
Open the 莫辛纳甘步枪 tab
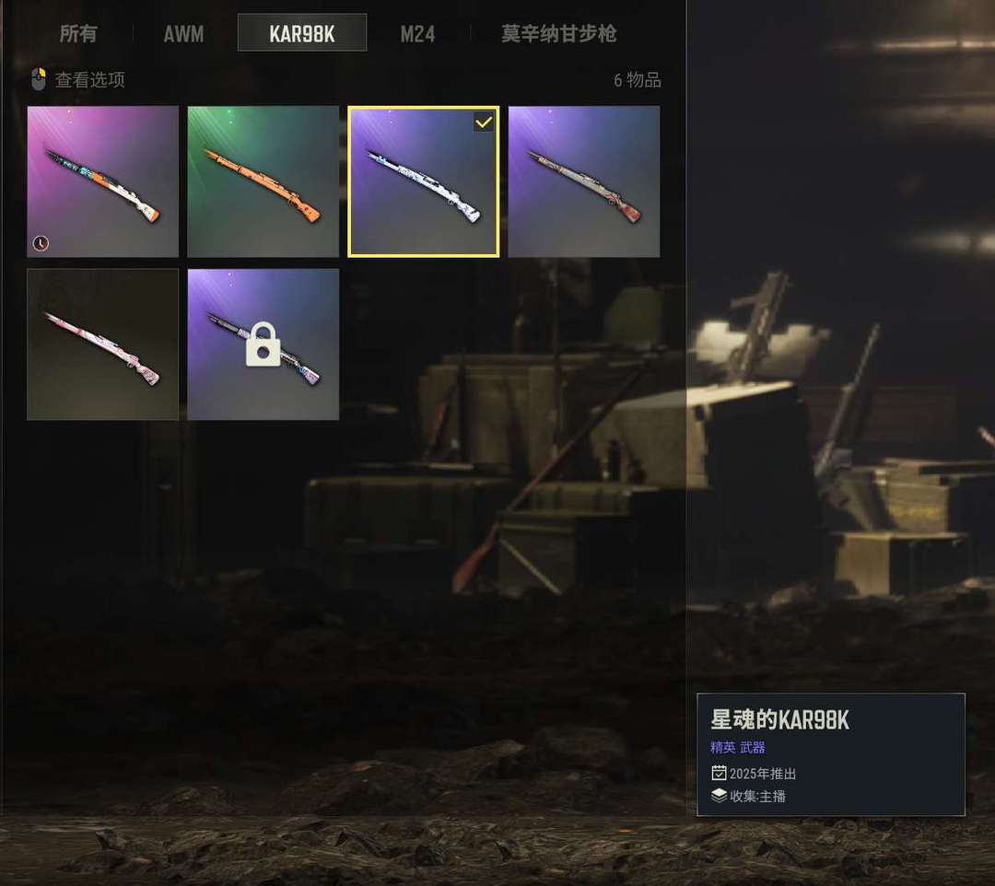pyautogui.click(x=558, y=33)
